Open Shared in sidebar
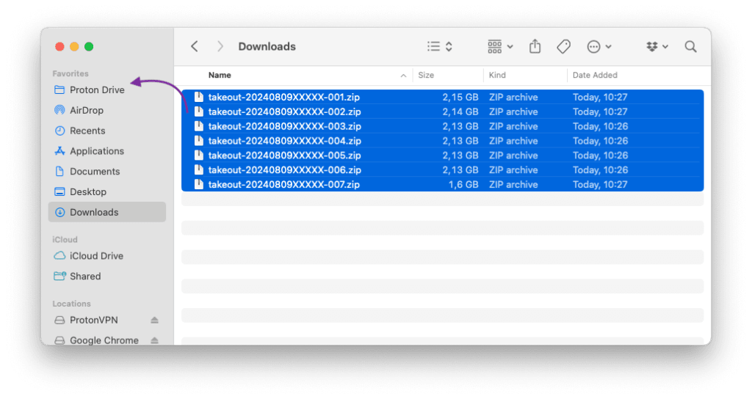This screenshot has height=399, width=752. pyautogui.click(x=107, y=277)
